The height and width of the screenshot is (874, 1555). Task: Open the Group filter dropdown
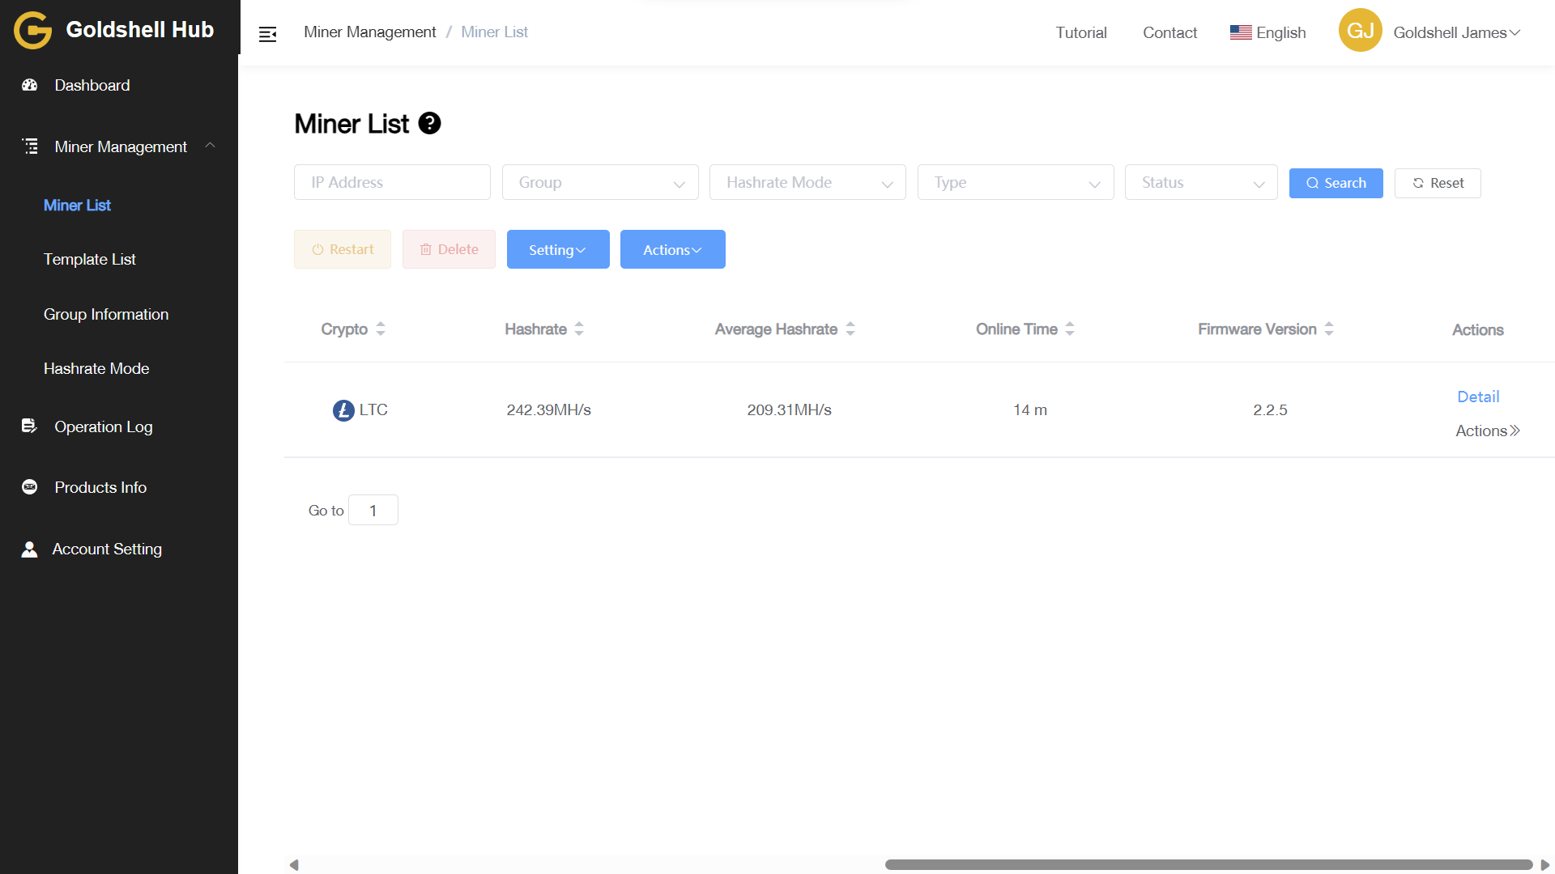(x=600, y=183)
